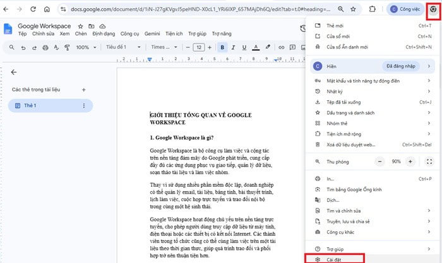Screen dimensions: 442x263
Task: Move document using the folder icon
Action: coord(92,26)
